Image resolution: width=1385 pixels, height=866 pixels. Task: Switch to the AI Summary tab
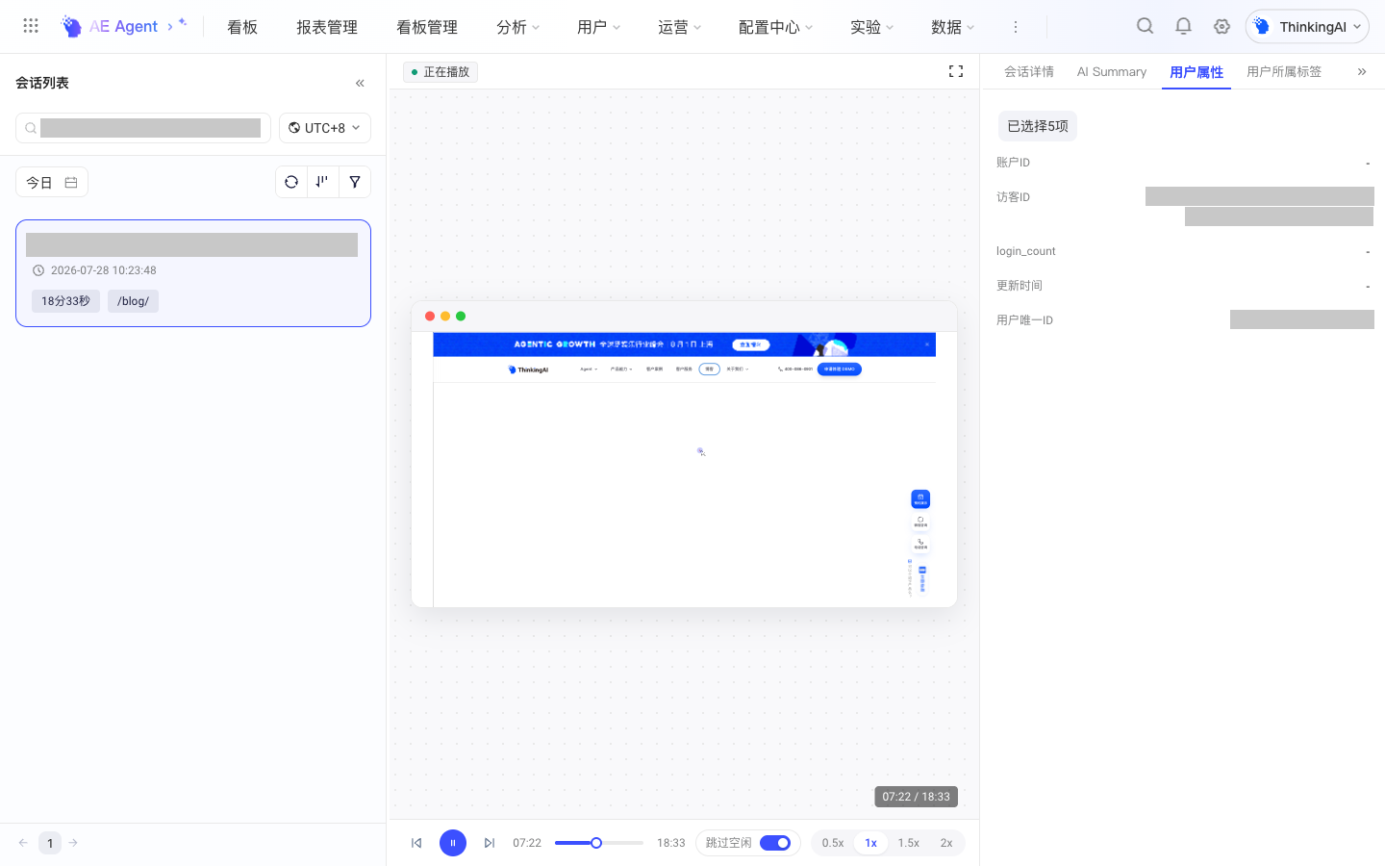pos(1112,71)
